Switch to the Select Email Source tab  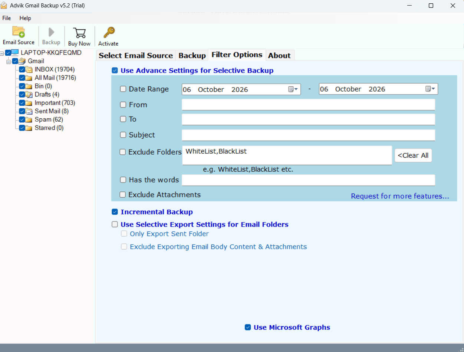point(136,55)
